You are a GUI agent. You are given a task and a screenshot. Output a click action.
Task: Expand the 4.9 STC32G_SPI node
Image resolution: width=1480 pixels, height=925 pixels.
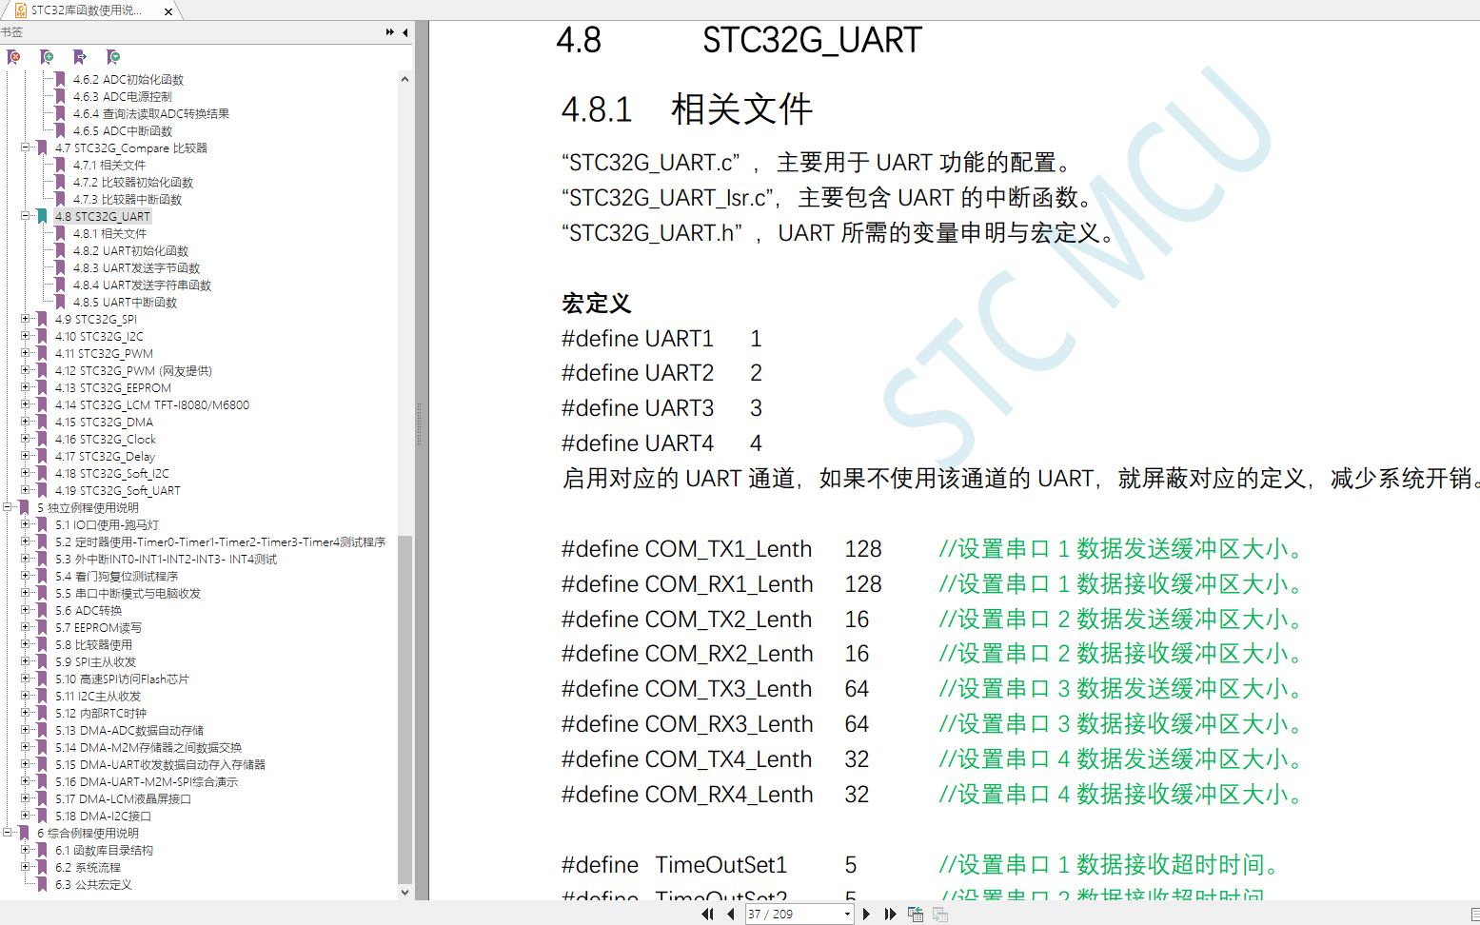[x=26, y=319]
